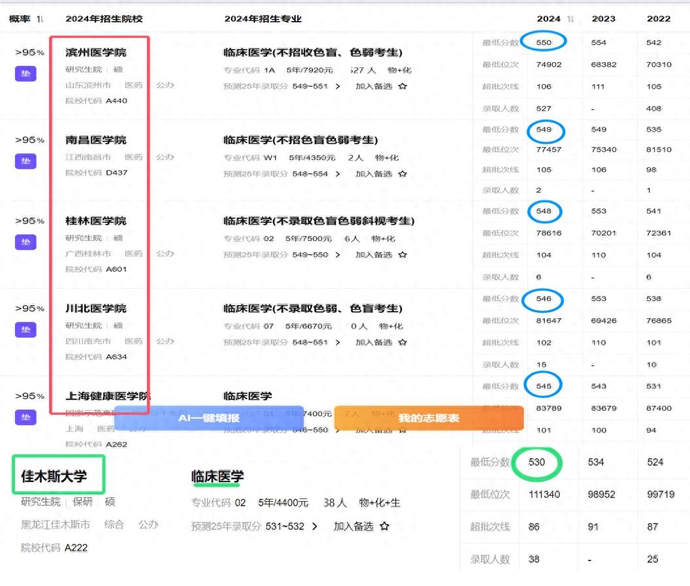Click the 川北医学院 school name

[95, 308]
